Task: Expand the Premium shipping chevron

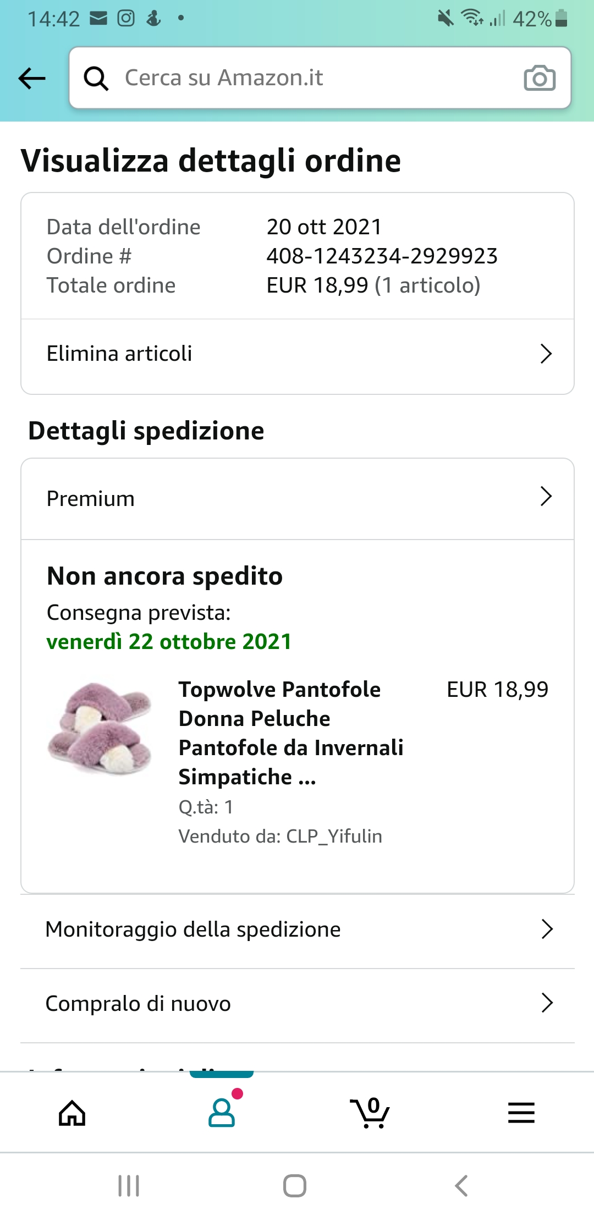Action: click(546, 497)
